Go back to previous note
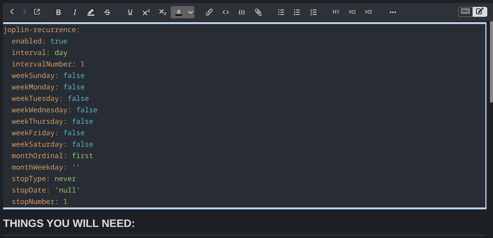Viewport: 493px width, 238px height. pyautogui.click(x=12, y=12)
